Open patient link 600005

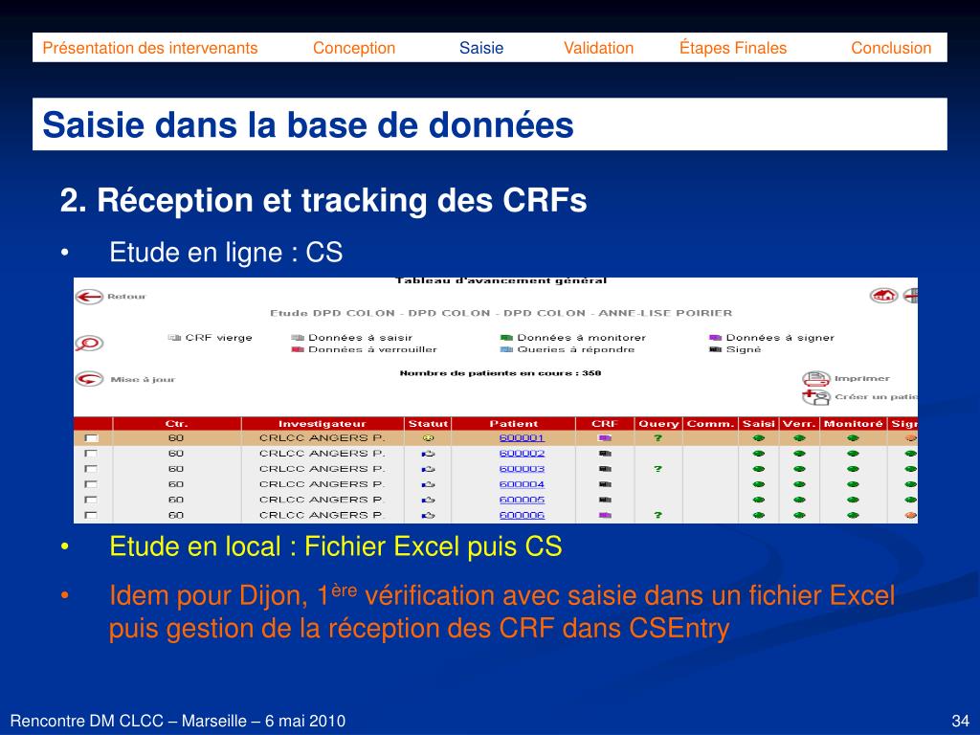click(x=522, y=500)
